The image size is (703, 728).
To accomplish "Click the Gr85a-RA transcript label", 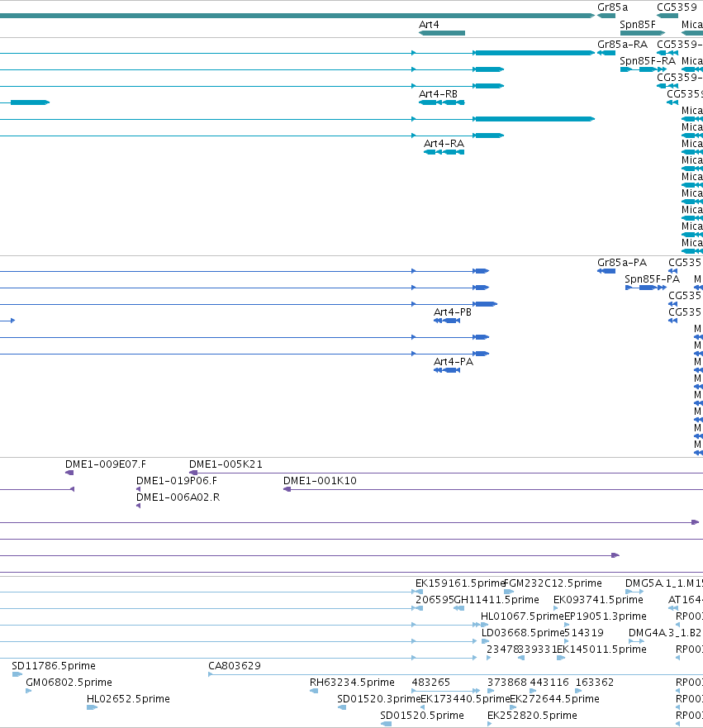I will pos(622,45).
